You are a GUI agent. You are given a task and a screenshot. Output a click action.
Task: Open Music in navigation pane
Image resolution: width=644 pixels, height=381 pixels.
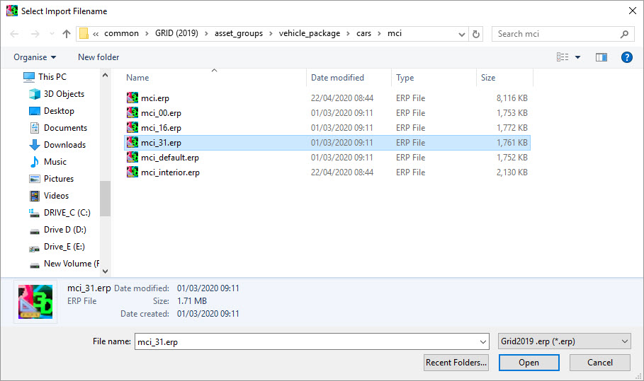coord(55,162)
